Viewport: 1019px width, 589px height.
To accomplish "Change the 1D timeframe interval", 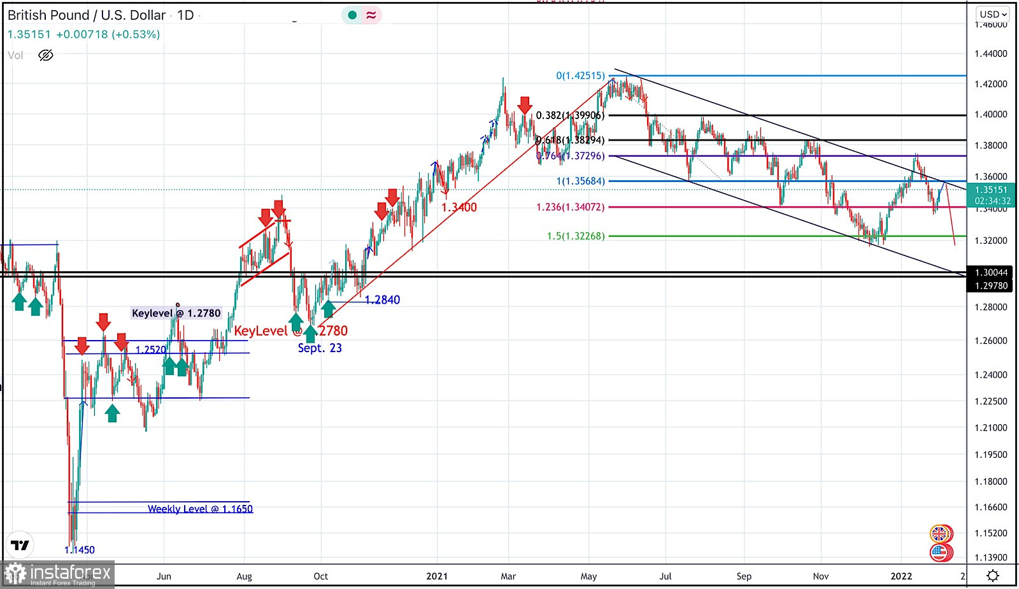I will pos(185,15).
